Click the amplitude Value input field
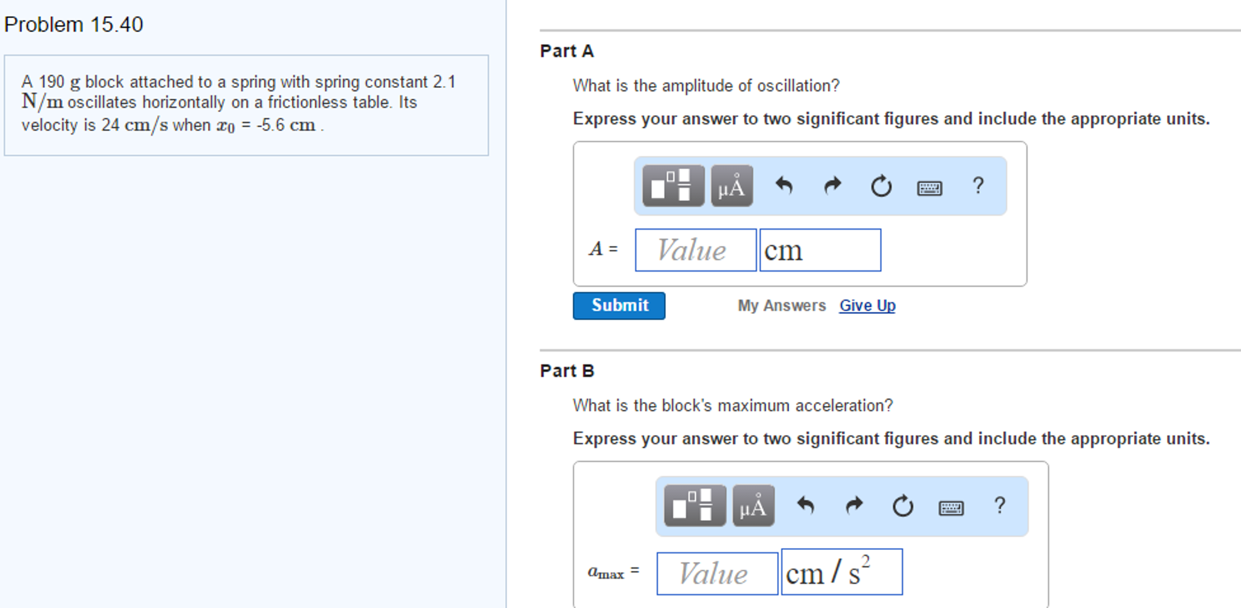Screen dimensions: 1241x608 695,250
